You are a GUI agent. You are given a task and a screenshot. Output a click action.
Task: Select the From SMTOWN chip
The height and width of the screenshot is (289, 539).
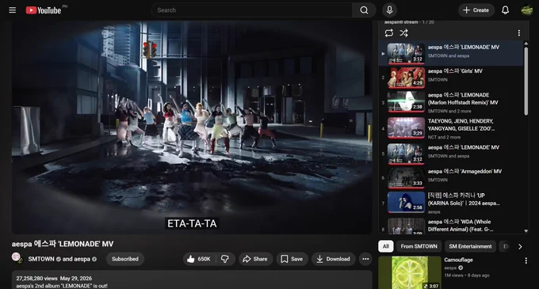(419, 246)
